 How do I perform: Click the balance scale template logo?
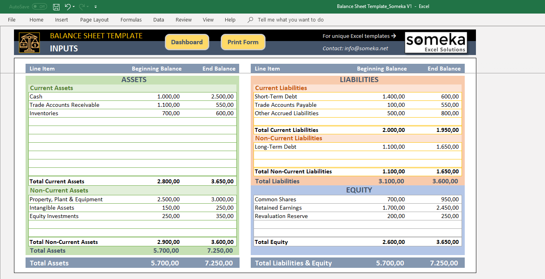pyautogui.click(x=29, y=42)
